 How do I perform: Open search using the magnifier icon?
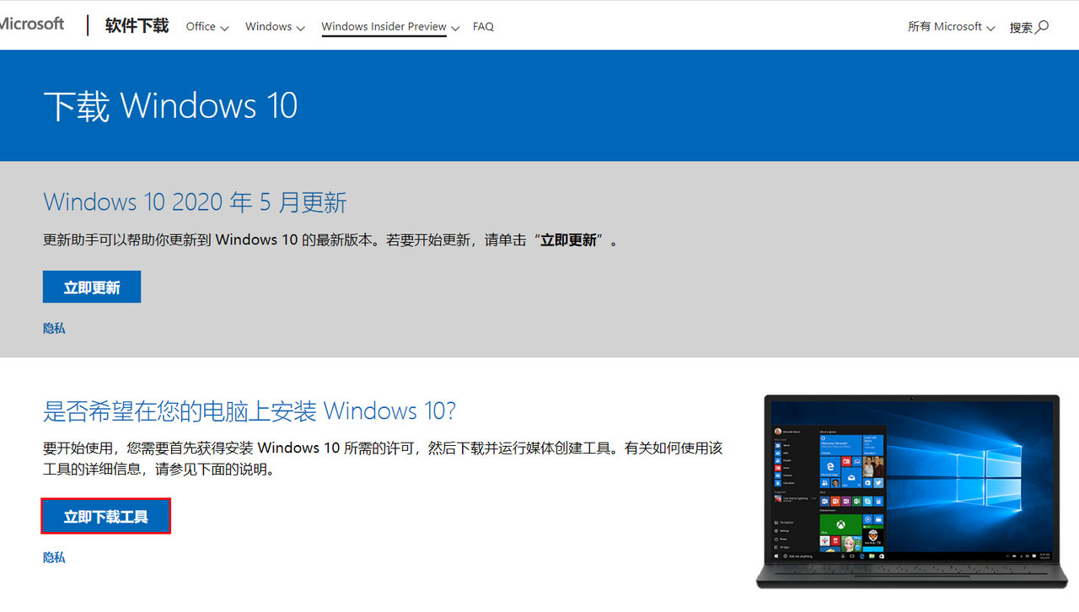click(x=1043, y=26)
